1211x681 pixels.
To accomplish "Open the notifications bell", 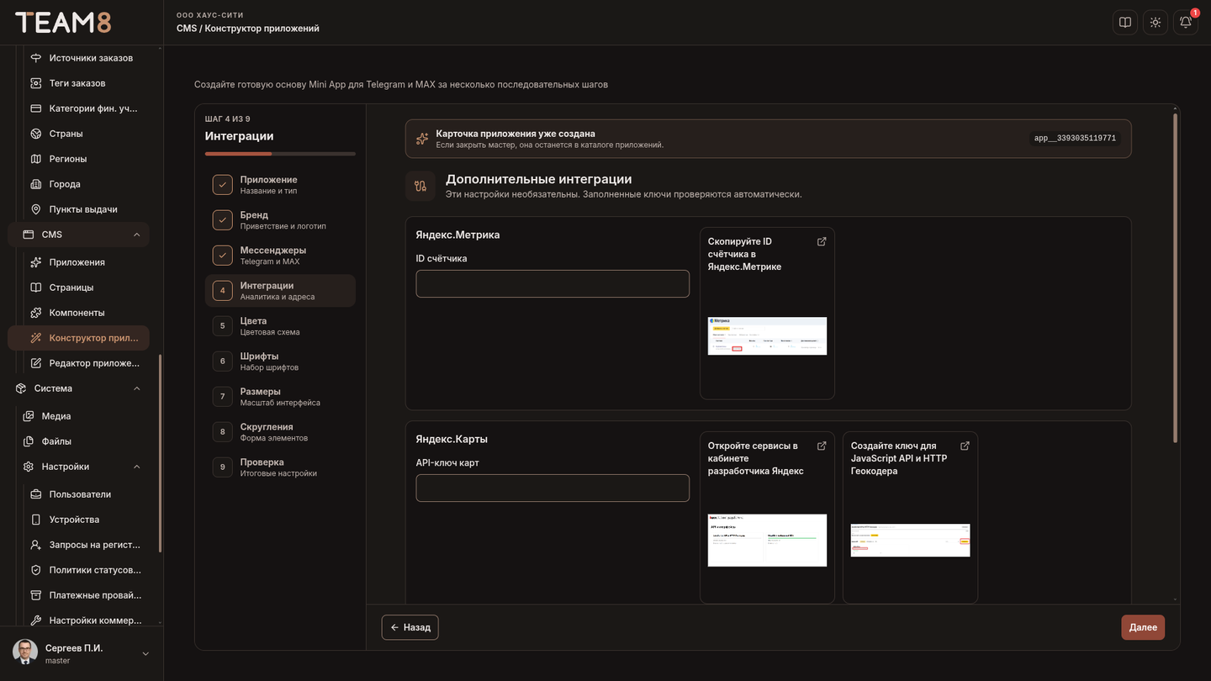I will click(x=1186, y=23).
